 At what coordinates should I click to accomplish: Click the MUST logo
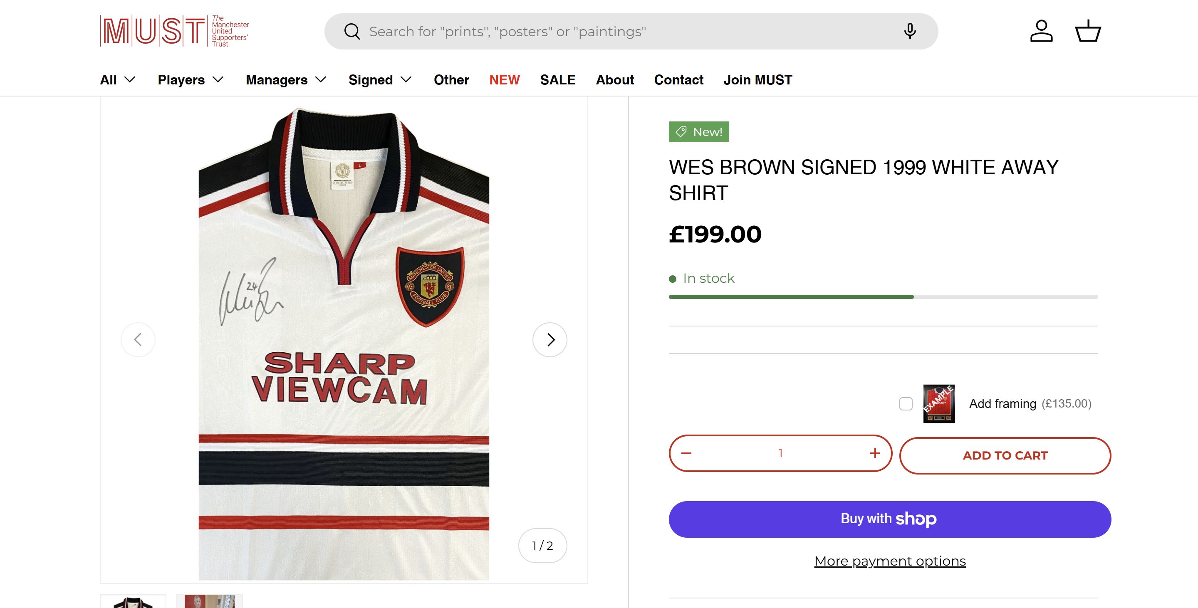[x=174, y=31]
